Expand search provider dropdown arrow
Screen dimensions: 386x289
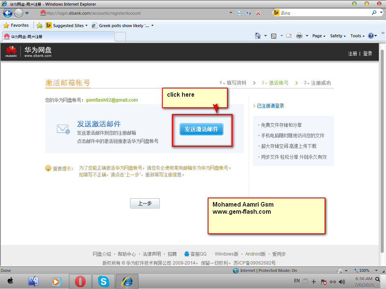click(x=381, y=12)
